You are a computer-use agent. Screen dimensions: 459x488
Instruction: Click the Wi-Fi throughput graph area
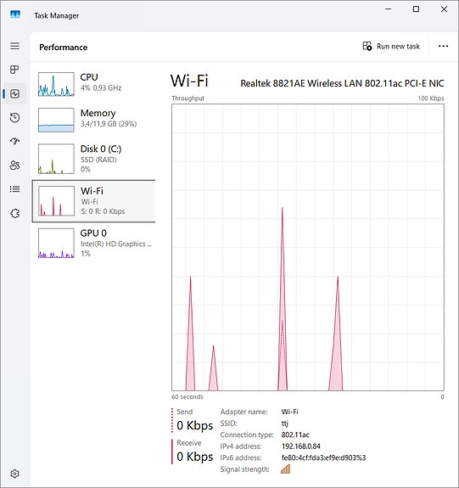[x=308, y=248]
